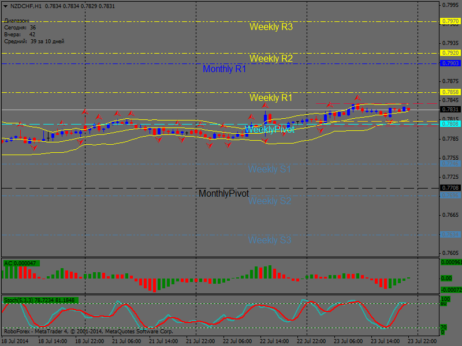This screenshot has height=346, width=462.
Task: Click the highest red fractal arrow above candles
Action: tap(357, 97)
